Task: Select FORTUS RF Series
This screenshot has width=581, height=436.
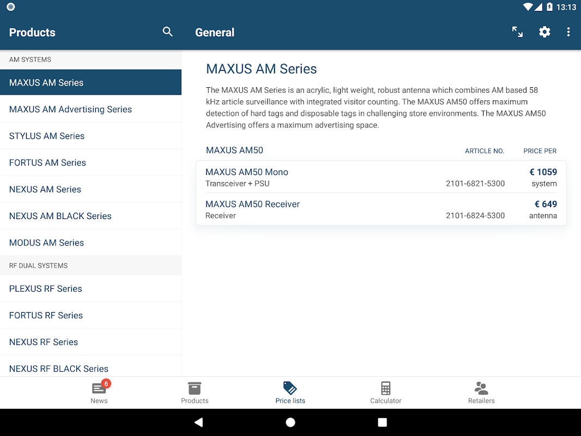Action: click(x=91, y=315)
